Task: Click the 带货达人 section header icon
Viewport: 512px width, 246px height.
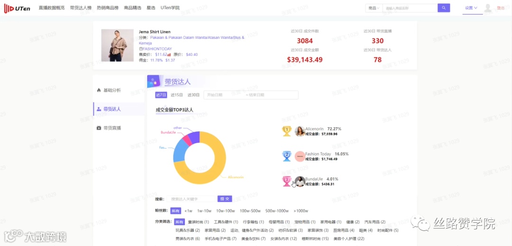Action: coord(154,81)
